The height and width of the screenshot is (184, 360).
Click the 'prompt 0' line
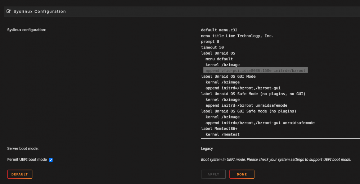[x=210, y=41]
